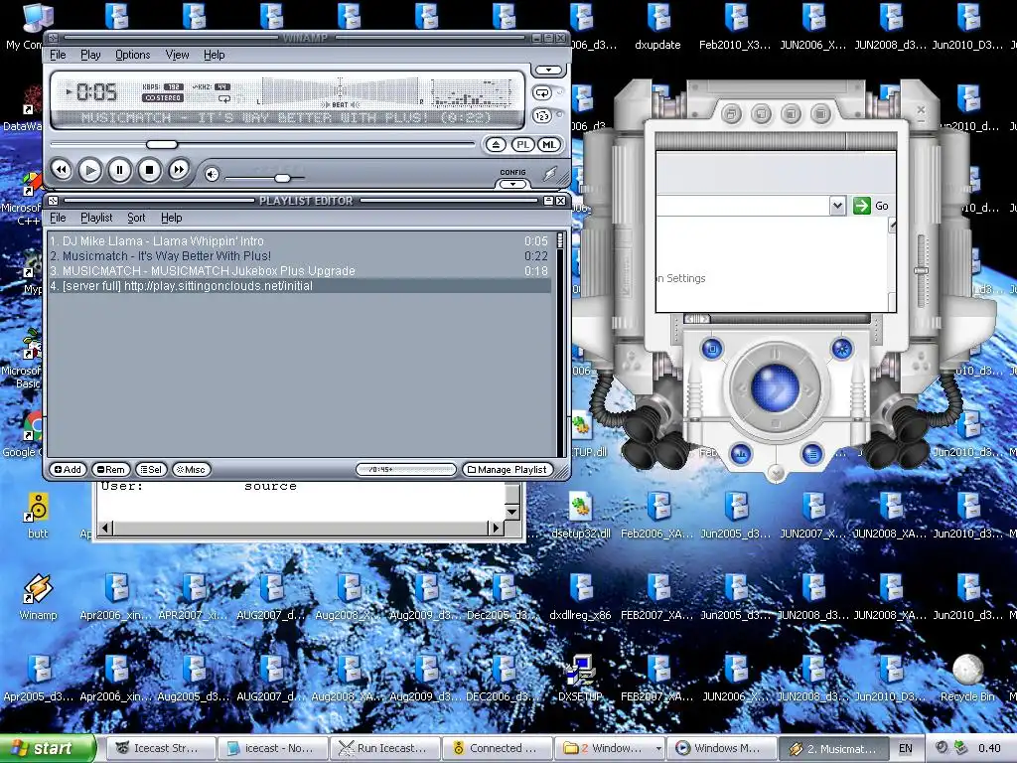Click robot skin seek bar handle
Screen dimensions: 1017x763
697,319
